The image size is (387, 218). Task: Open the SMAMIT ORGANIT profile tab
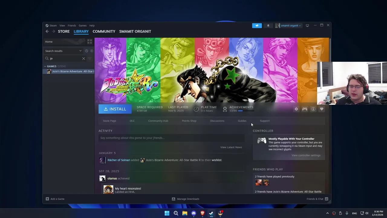135,31
